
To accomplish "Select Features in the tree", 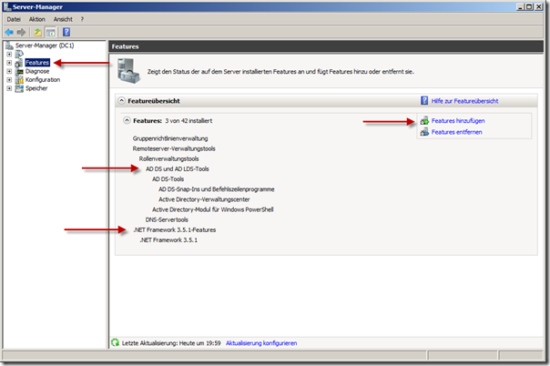I will click(37, 63).
